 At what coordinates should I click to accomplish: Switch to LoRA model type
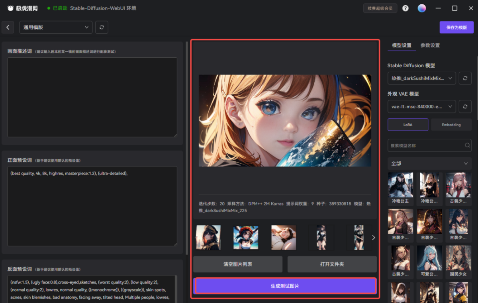coord(407,125)
